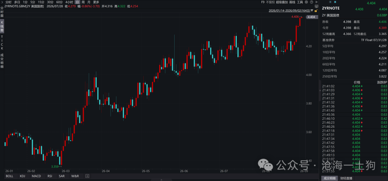Click the add indicator plus box icon
The width and height of the screenshot is (388, 181).
coord(87,176)
